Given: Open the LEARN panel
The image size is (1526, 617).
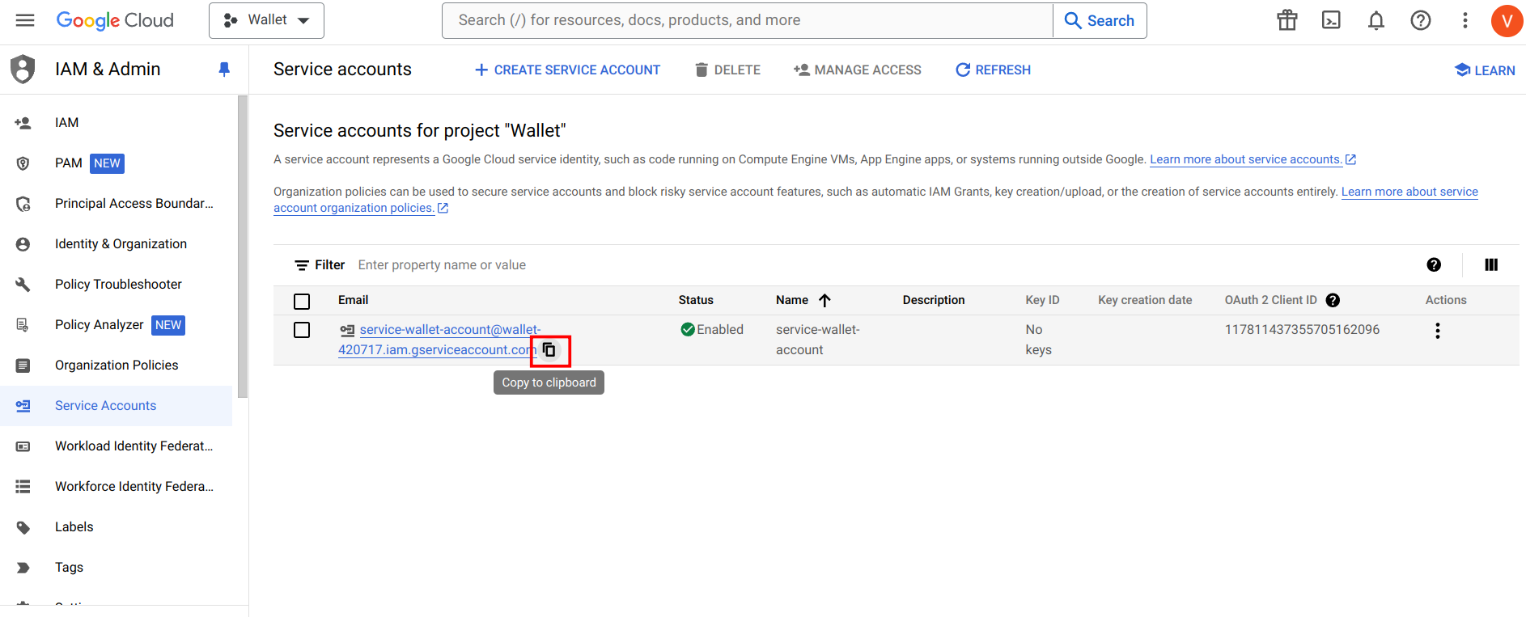Looking at the screenshot, I should [x=1485, y=70].
